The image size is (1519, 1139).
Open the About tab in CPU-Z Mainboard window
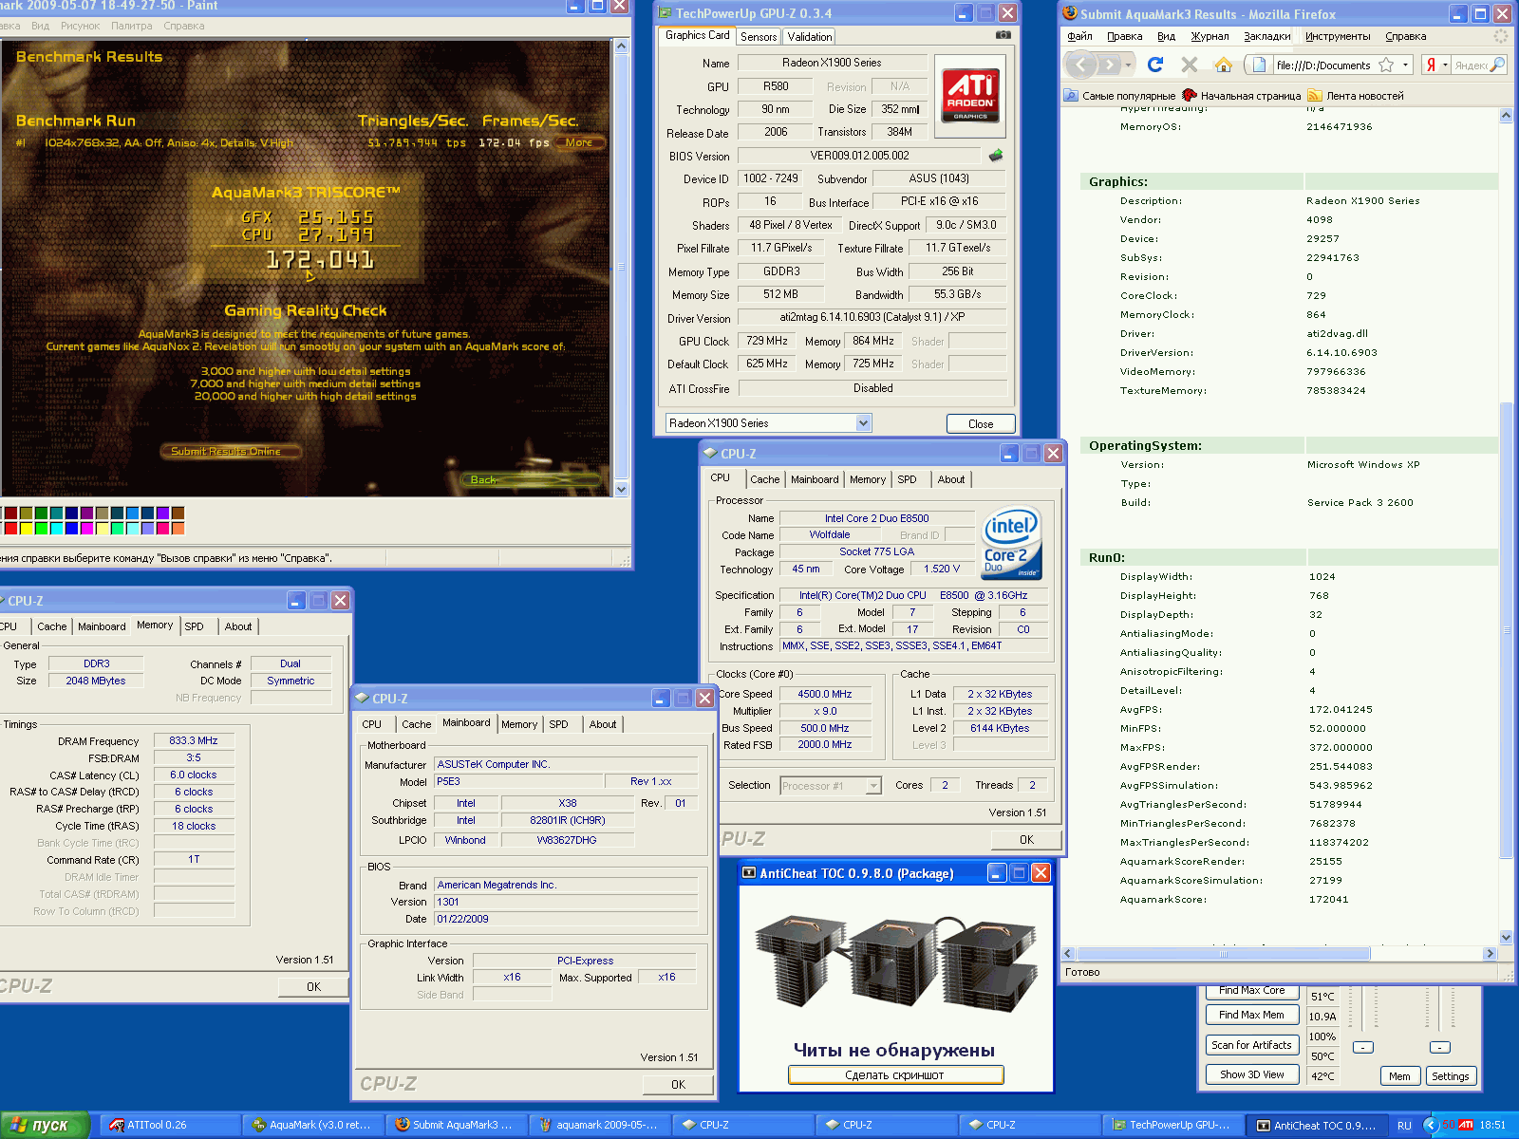(x=603, y=724)
